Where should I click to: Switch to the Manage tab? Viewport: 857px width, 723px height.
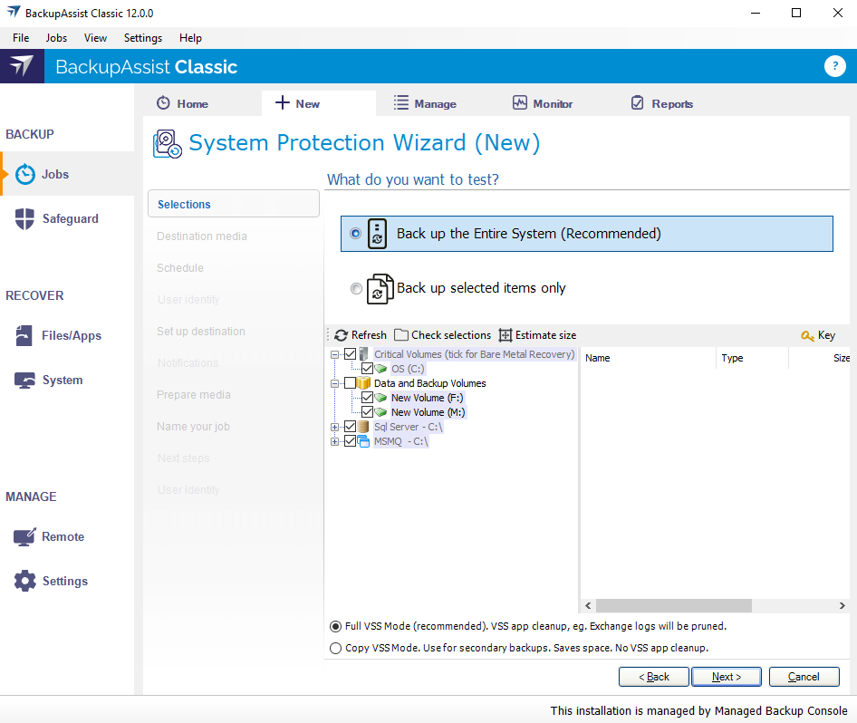(425, 103)
